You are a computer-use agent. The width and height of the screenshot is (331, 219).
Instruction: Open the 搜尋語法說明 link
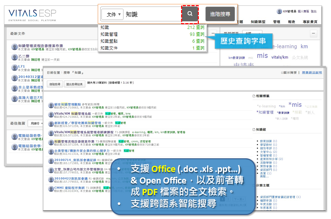[x=312, y=73]
